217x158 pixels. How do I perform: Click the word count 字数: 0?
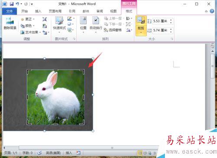click(x=27, y=153)
